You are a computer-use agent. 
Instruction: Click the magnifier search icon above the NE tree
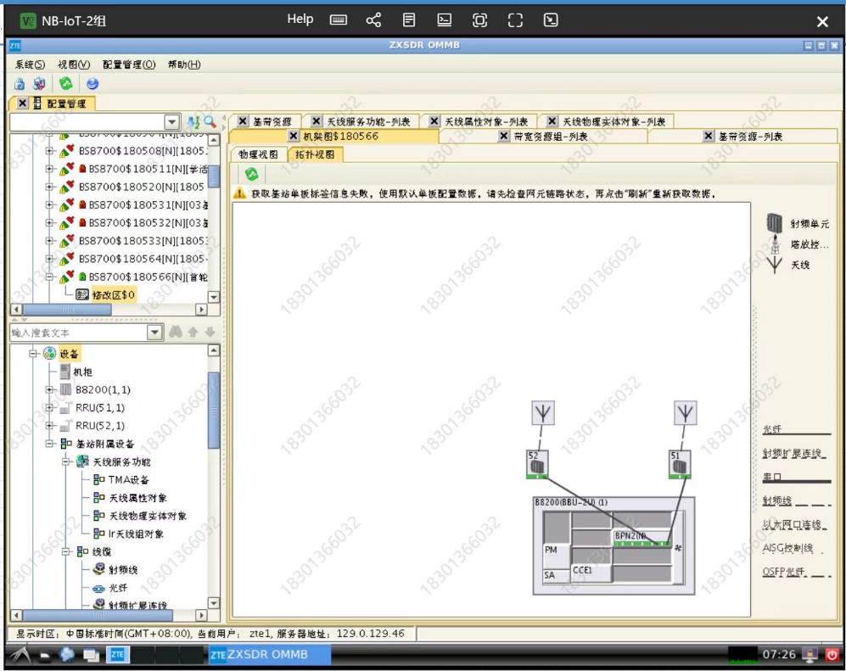[210, 122]
